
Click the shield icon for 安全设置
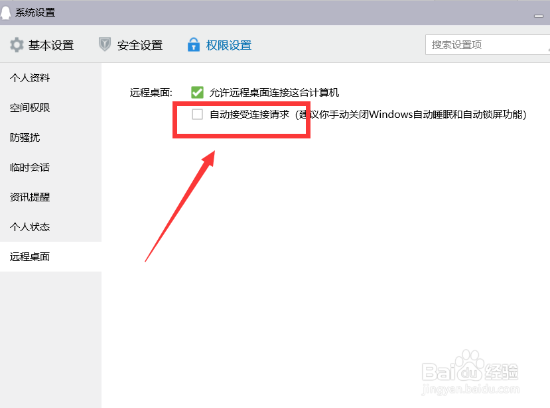point(105,44)
